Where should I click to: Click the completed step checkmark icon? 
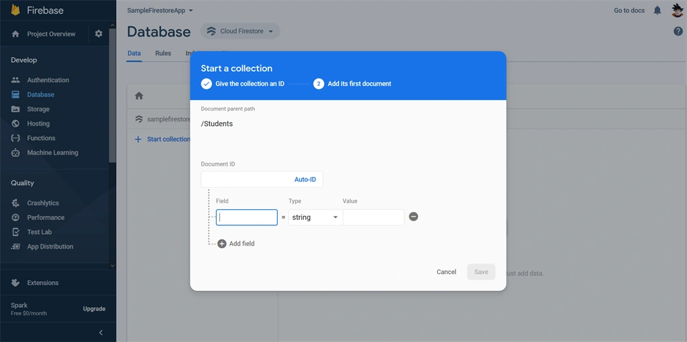[x=207, y=84]
